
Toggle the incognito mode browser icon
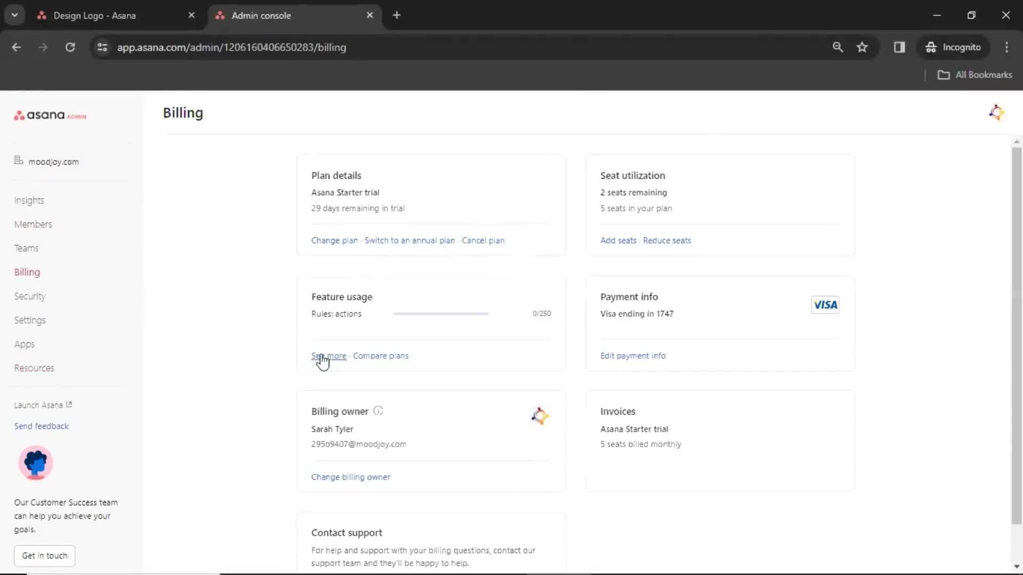pos(930,47)
